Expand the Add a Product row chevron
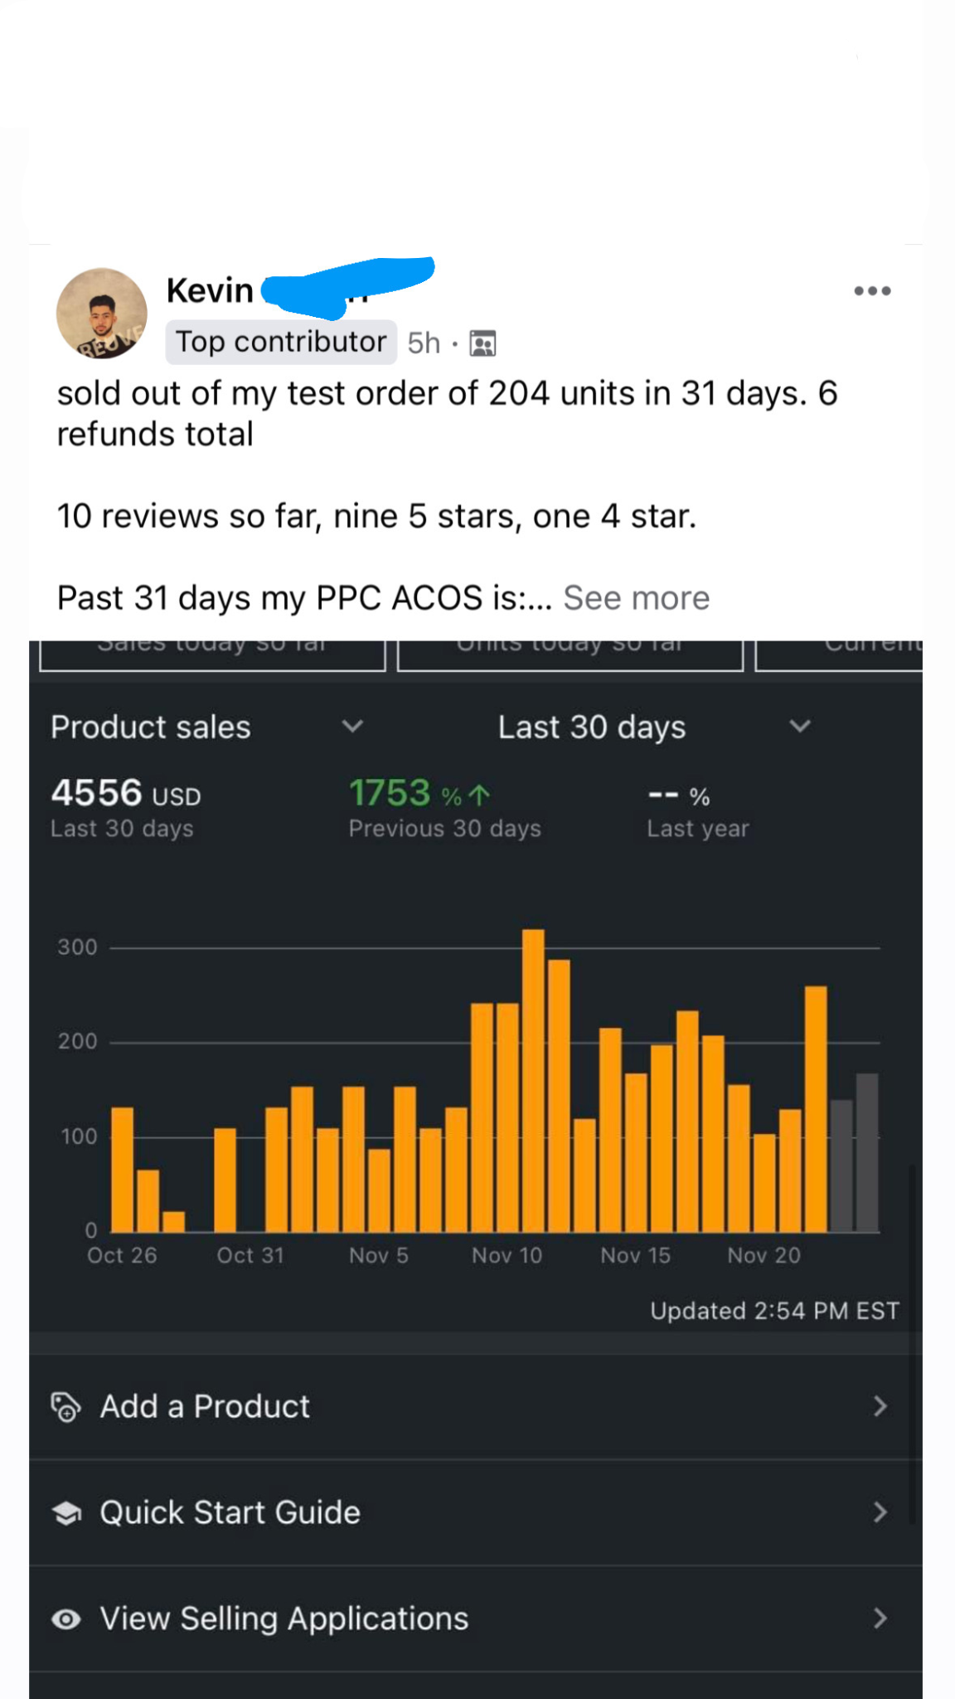 pos(880,1405)
